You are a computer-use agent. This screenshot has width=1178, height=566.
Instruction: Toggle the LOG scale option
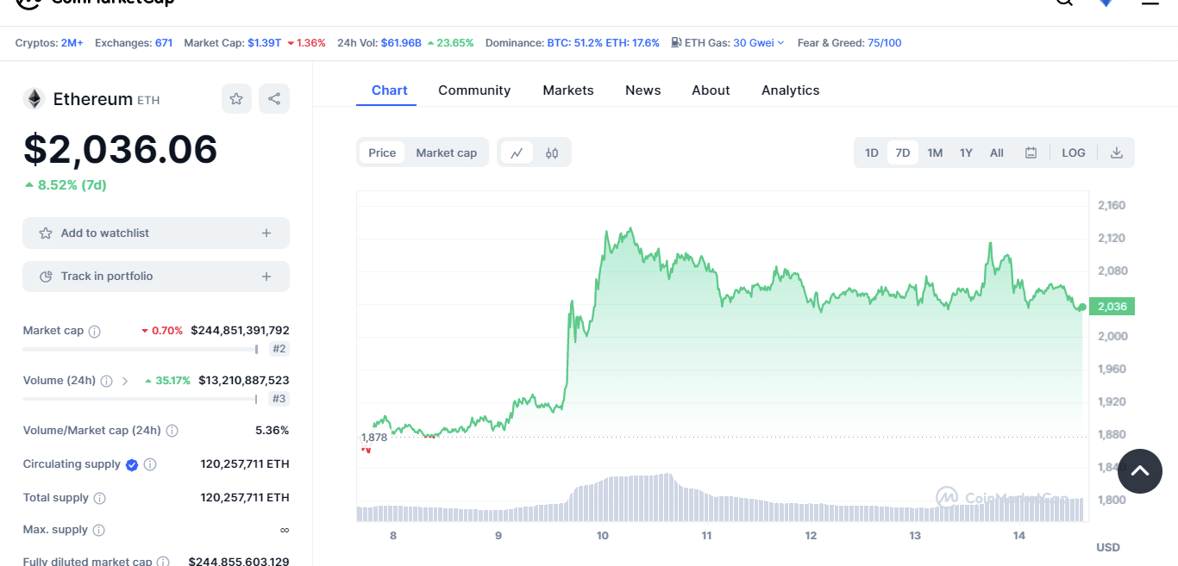click(1074, 152)
